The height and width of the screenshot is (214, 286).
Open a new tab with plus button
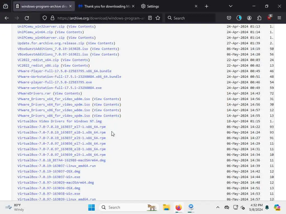click(x=206, y=6)
